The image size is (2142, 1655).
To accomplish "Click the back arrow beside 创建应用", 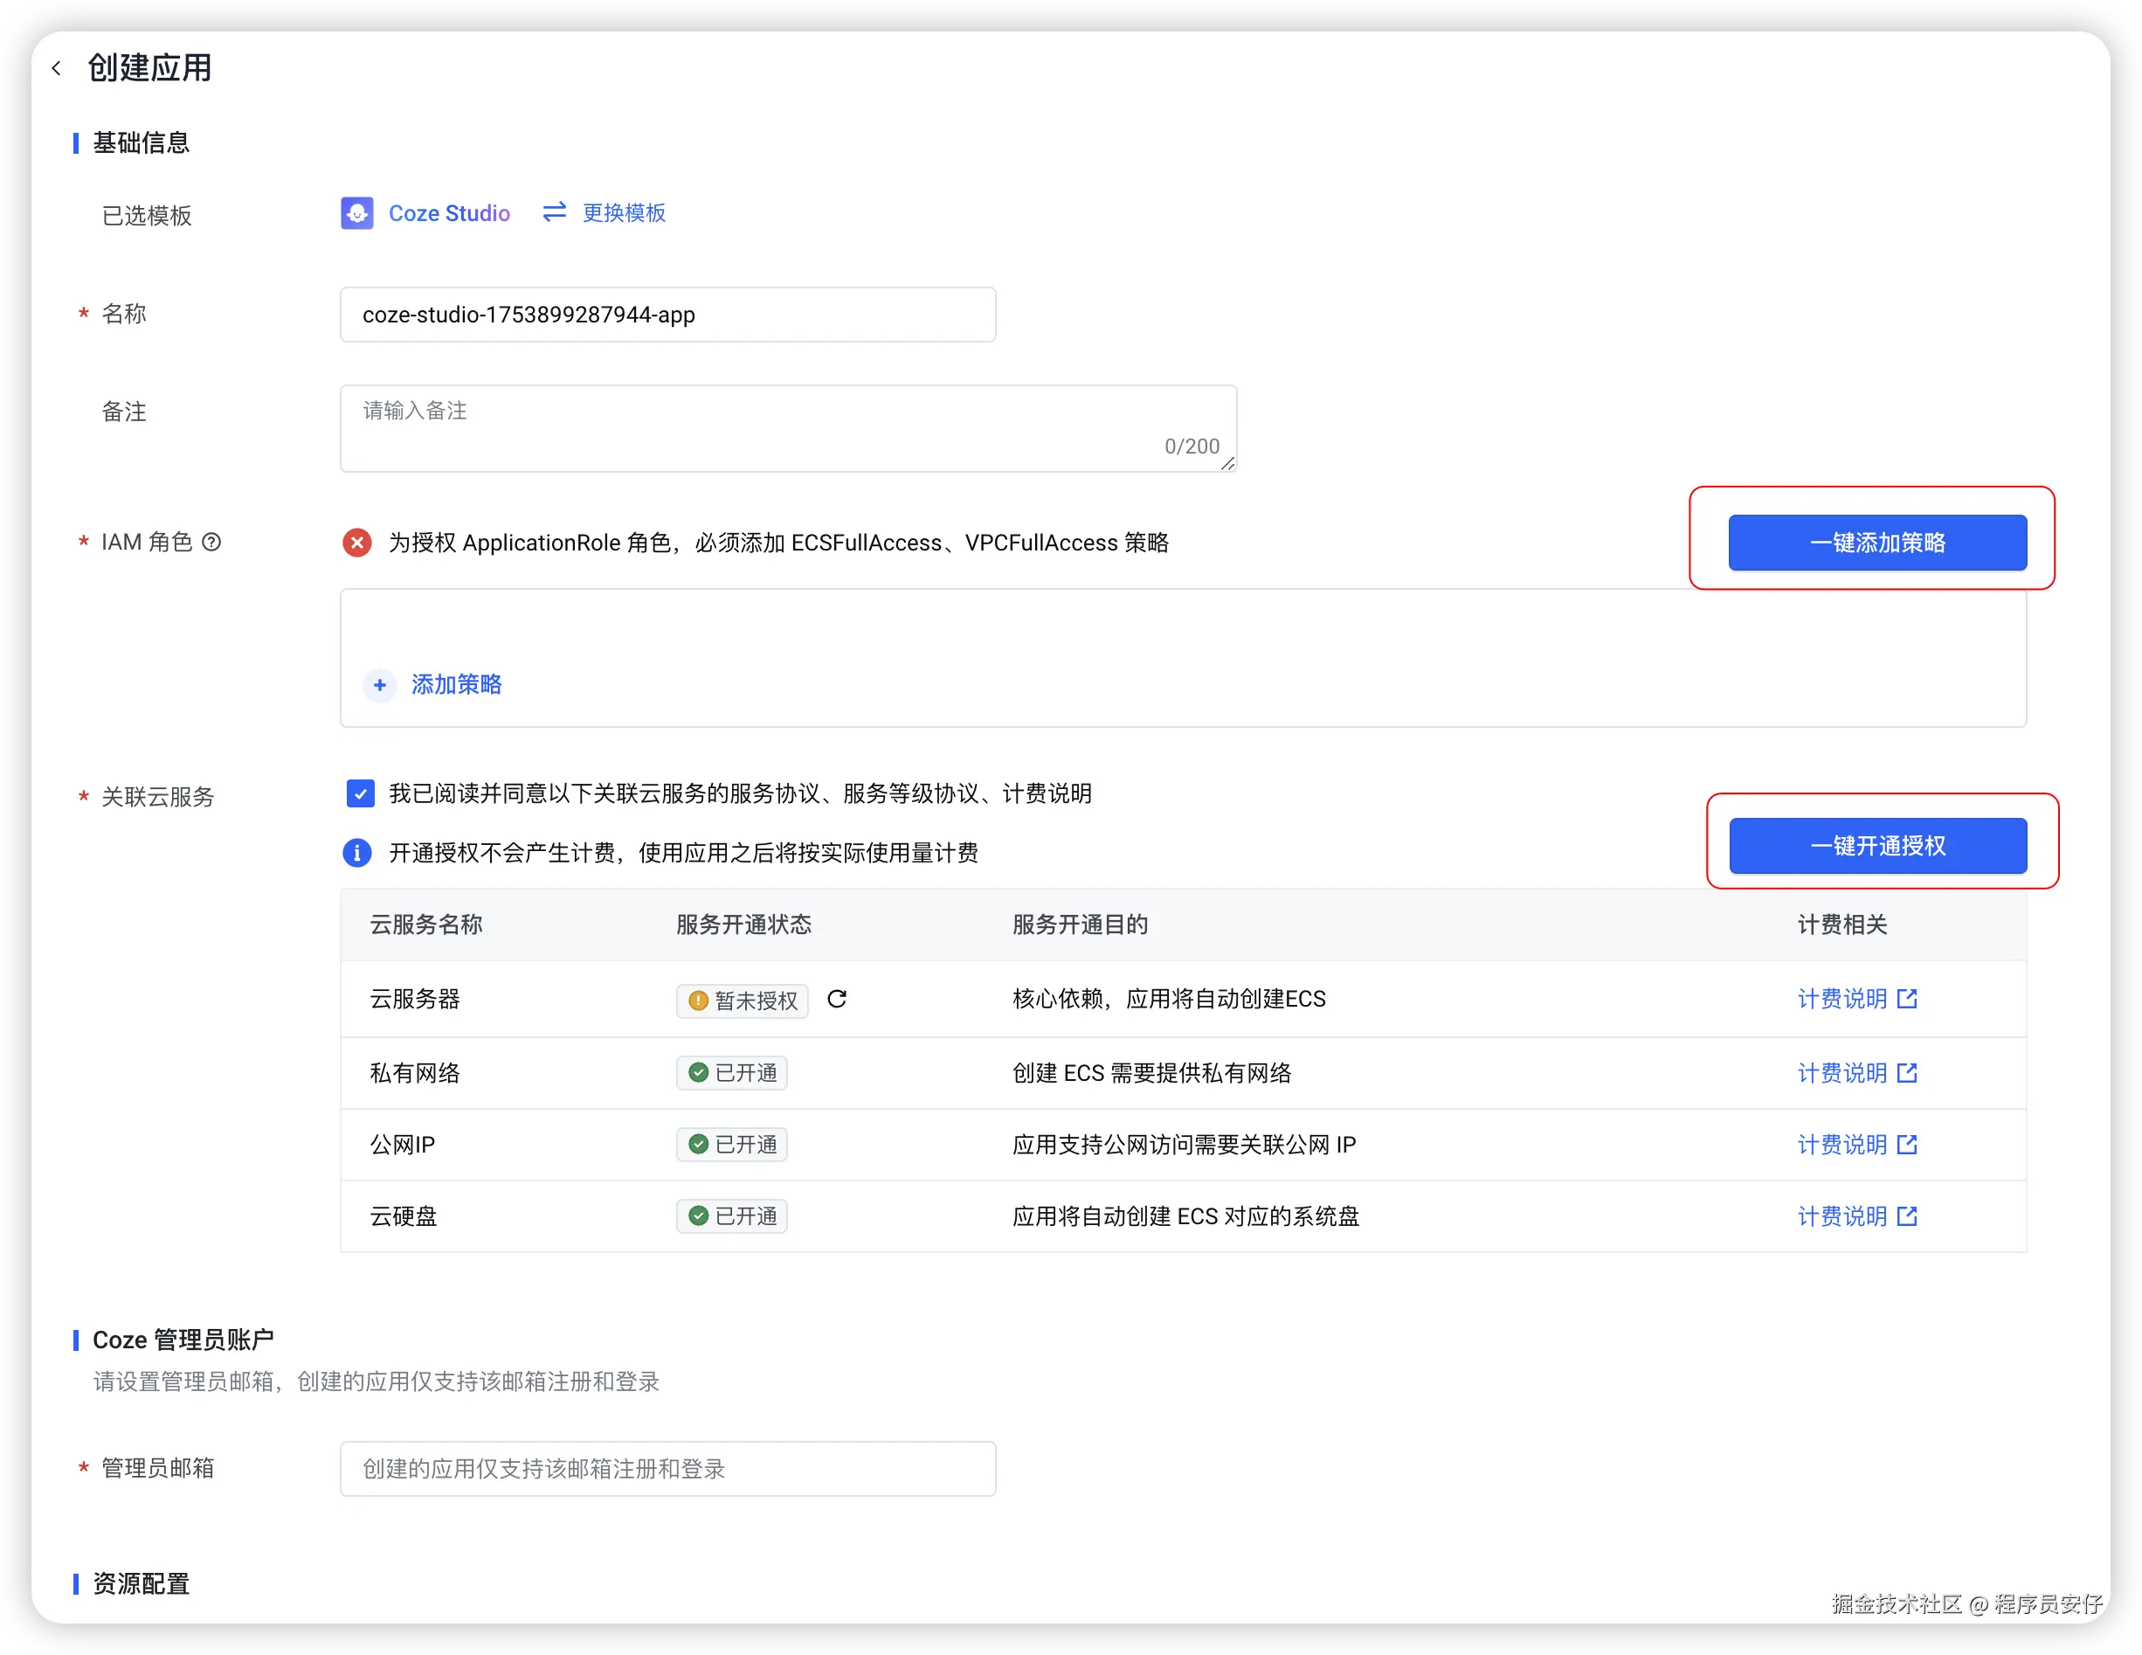I will 57,67.
